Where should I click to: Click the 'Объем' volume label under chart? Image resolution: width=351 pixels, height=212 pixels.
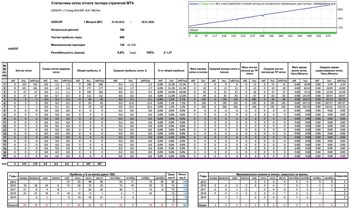[194, 30]
